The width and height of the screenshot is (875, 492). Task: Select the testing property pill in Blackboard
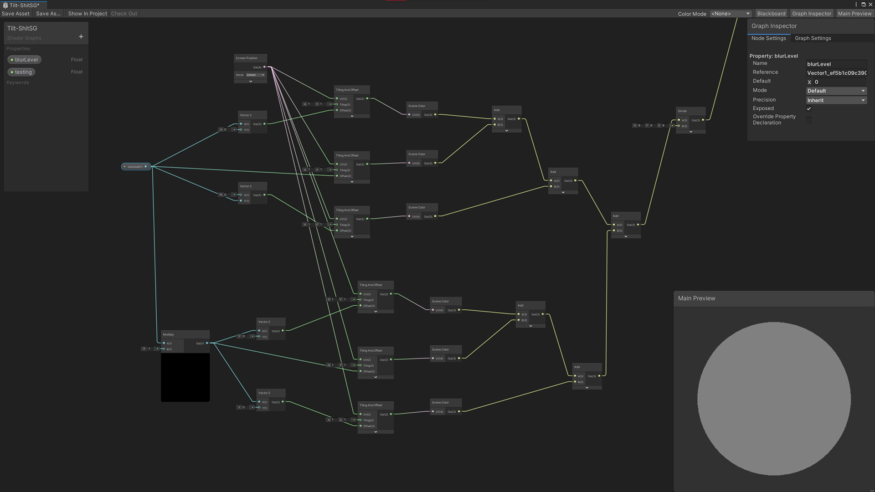coord(22,72)
